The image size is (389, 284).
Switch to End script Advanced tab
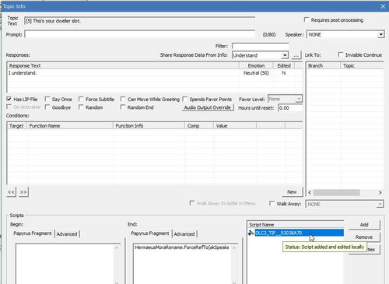point(184,234)
